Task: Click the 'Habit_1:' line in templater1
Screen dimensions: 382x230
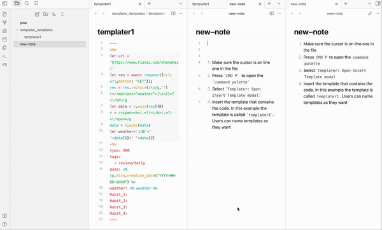Action: pyautogui.click(x=118, y=194)
